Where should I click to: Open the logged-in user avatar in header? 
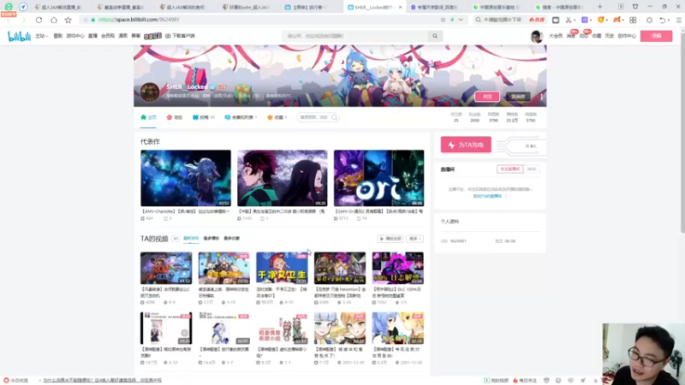tap(537, 37)
